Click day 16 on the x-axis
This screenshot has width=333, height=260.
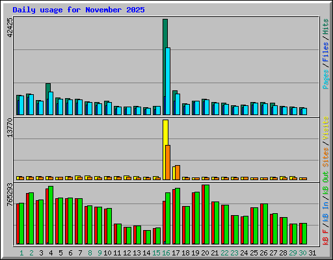166,253
